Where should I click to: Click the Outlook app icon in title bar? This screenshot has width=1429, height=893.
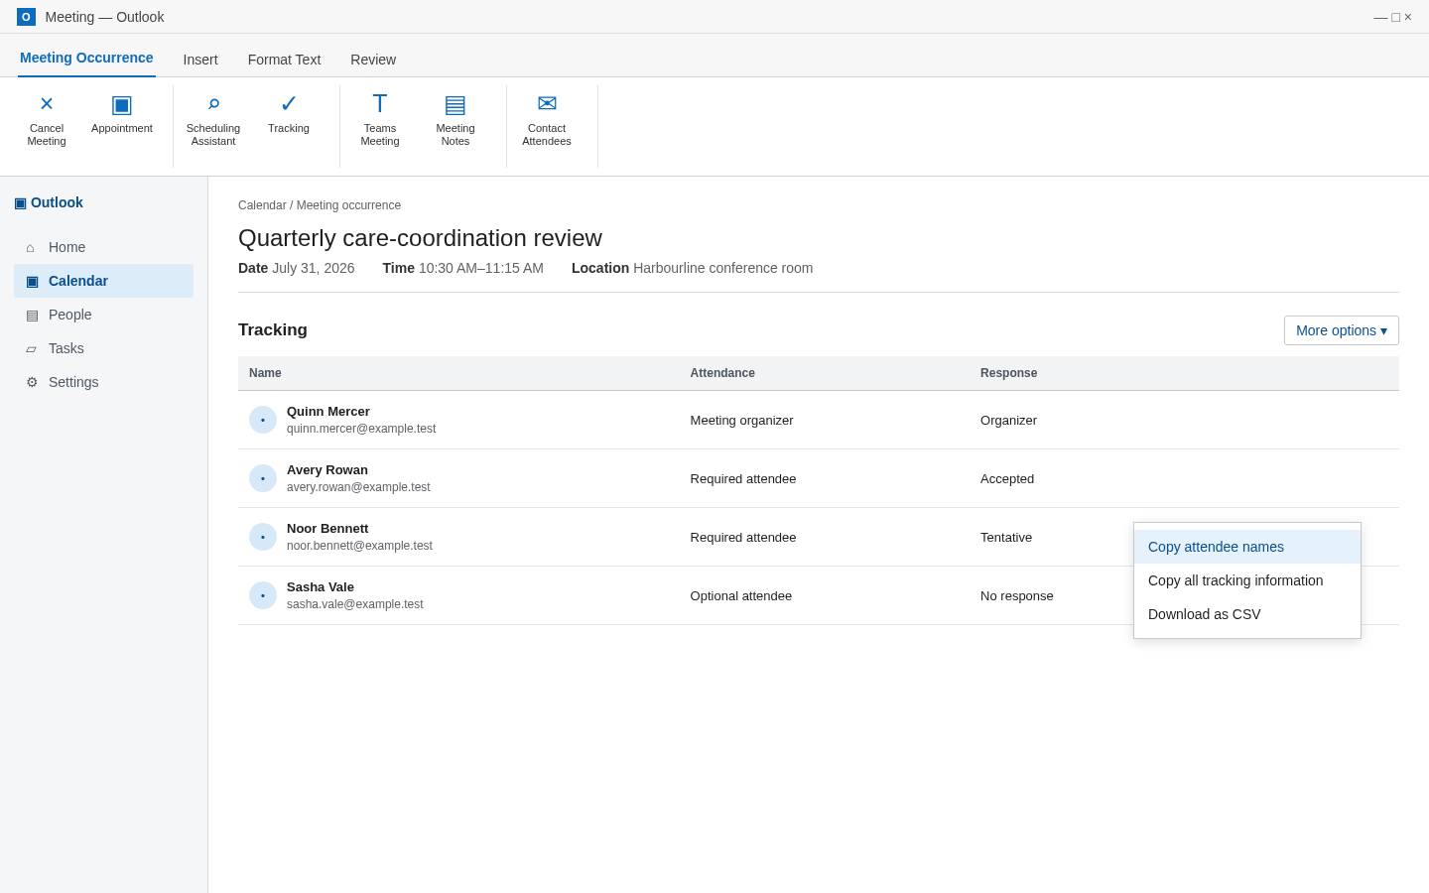click(x=26, y=17)
